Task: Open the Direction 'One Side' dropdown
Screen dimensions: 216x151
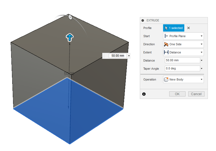Action: [x=183, y=44]
